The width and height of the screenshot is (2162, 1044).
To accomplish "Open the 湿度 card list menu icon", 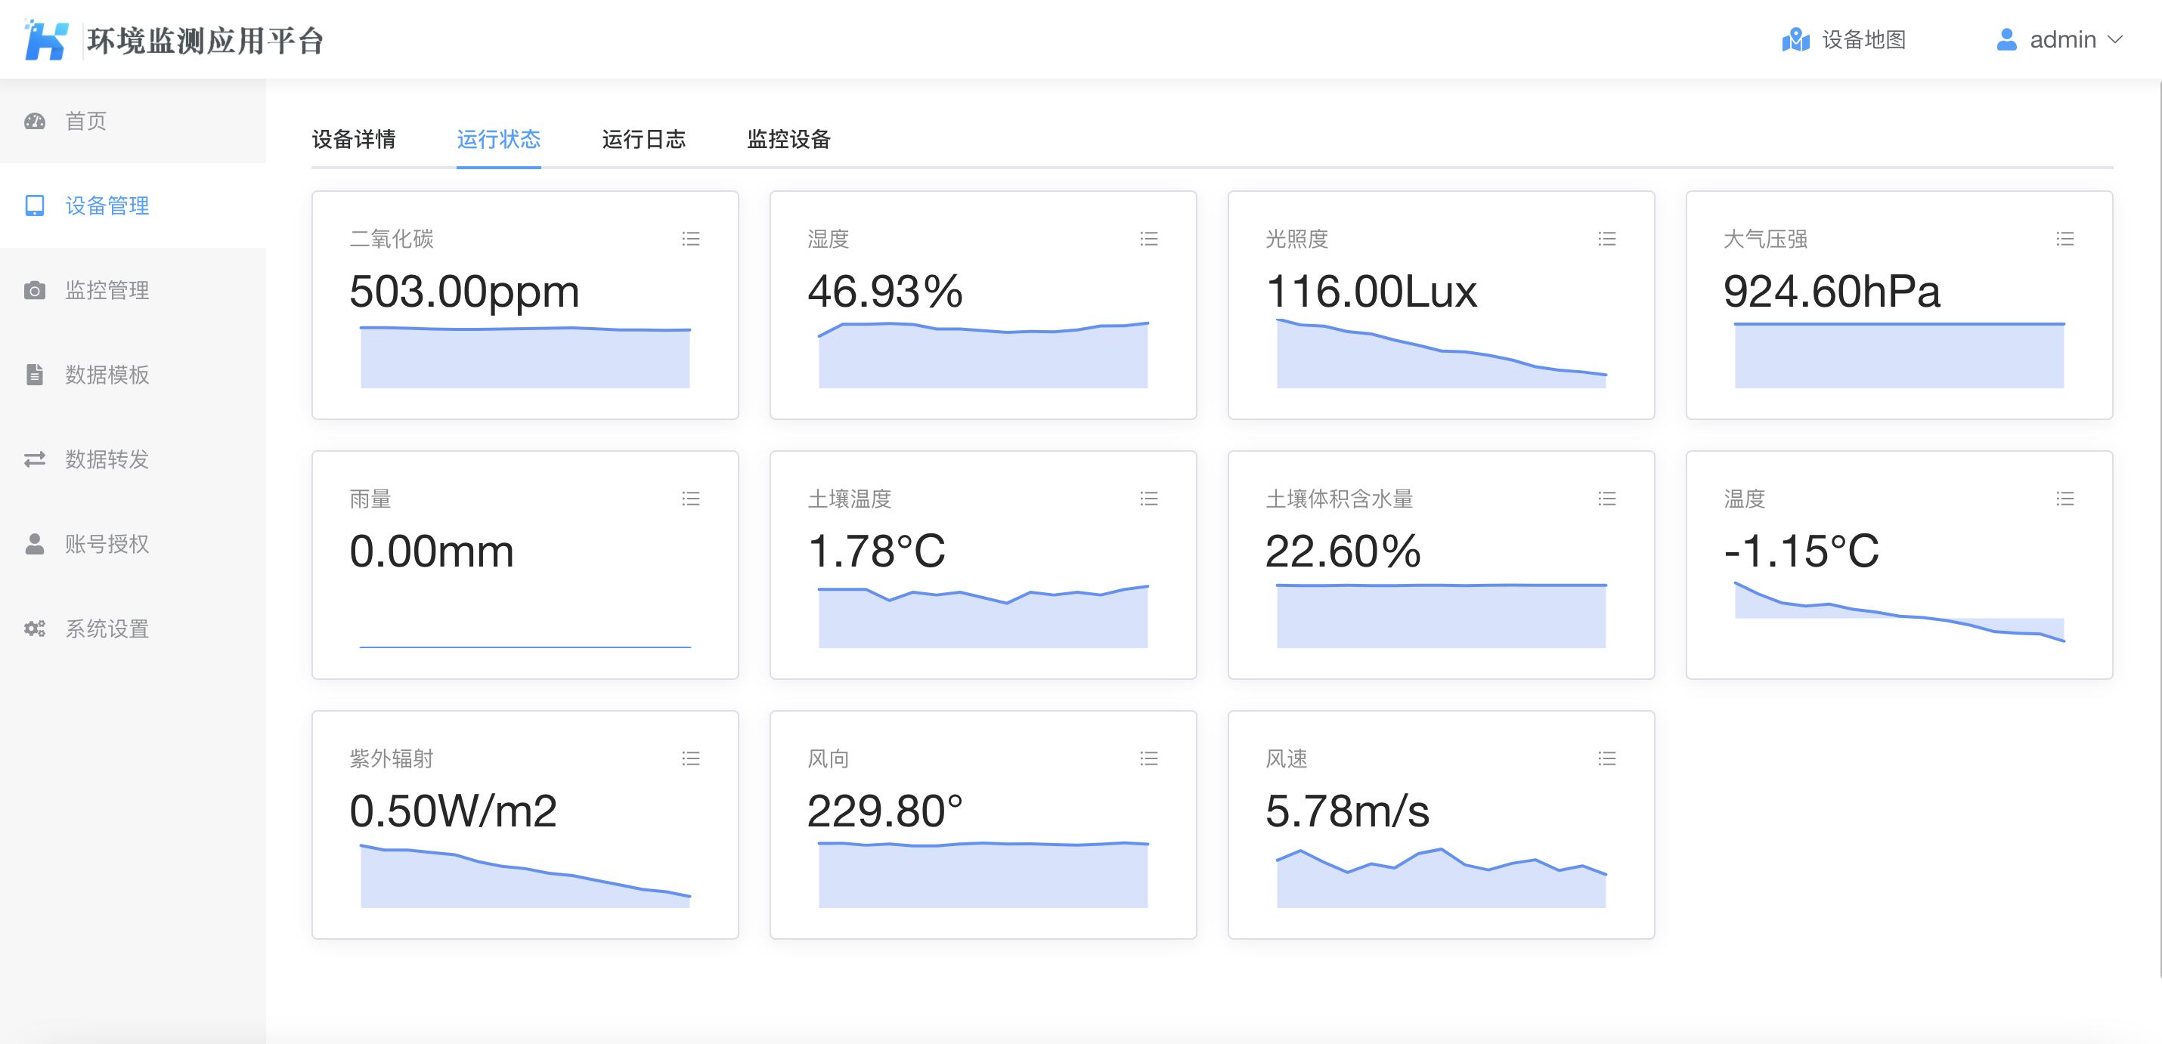I will [x=1149, y=239].
